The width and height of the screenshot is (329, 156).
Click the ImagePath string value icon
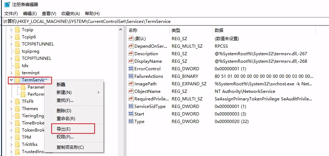click(x=131, y=84)
